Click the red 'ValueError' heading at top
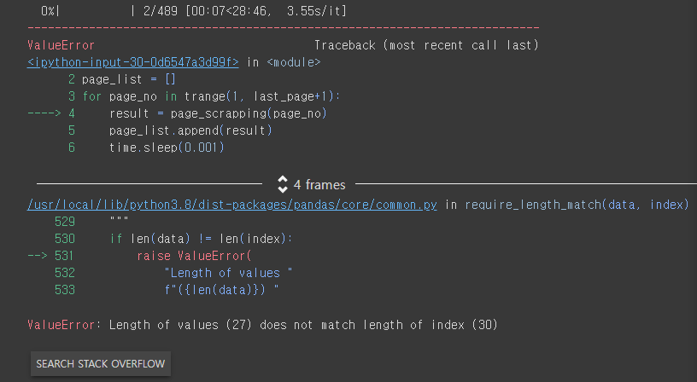Viewport: 697px width, 382px height. tap(61, 45)
